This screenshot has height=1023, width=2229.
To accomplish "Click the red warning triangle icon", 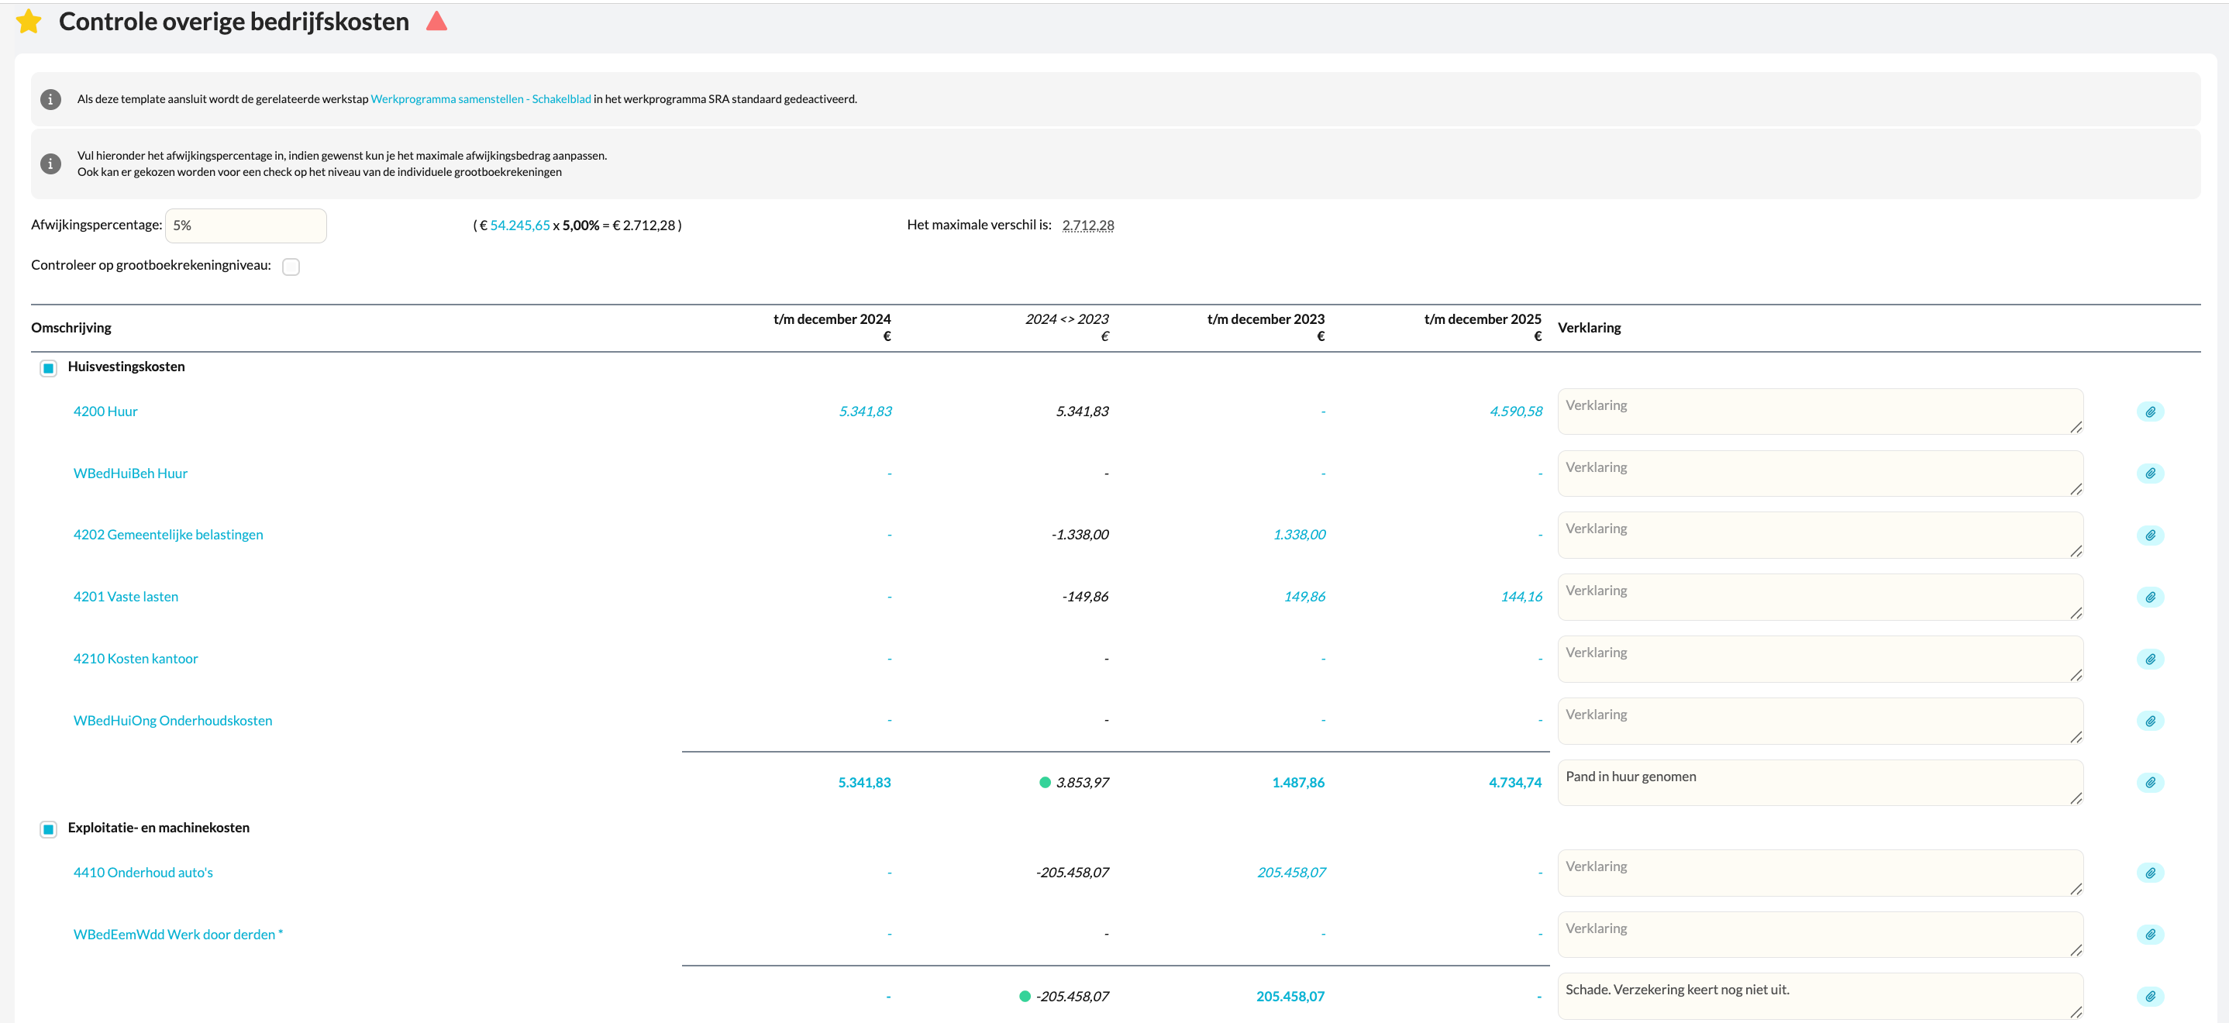I will 437,21.
